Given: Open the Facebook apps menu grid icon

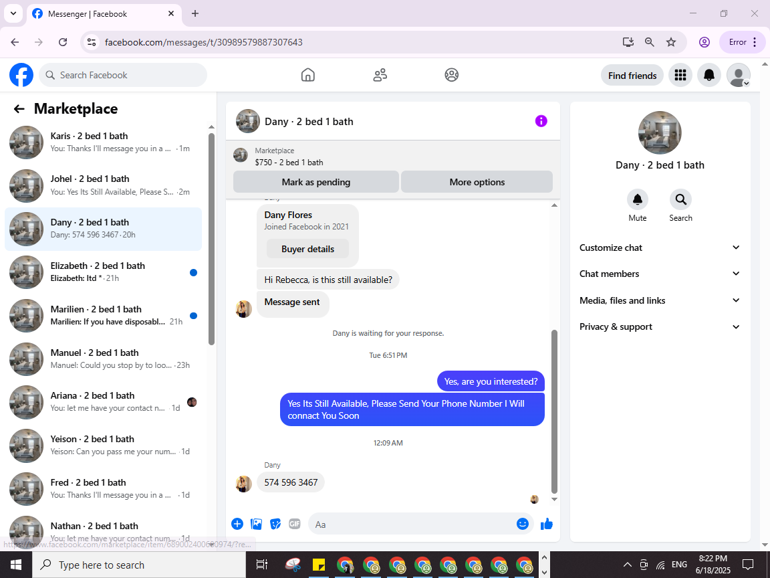Looking at the screenshot, I should tap(680, 75).
